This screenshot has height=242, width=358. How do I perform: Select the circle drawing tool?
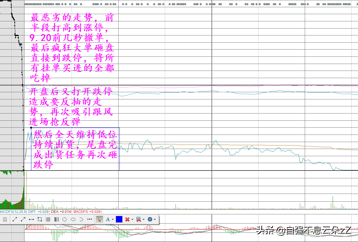click(x=64, y=220)
